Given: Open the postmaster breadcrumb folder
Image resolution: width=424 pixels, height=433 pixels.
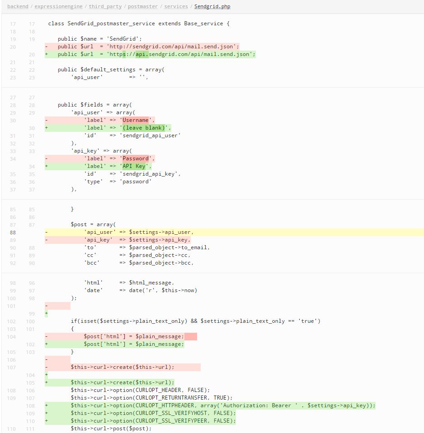Looking at the screenshot, I should (x=143, y=6).
